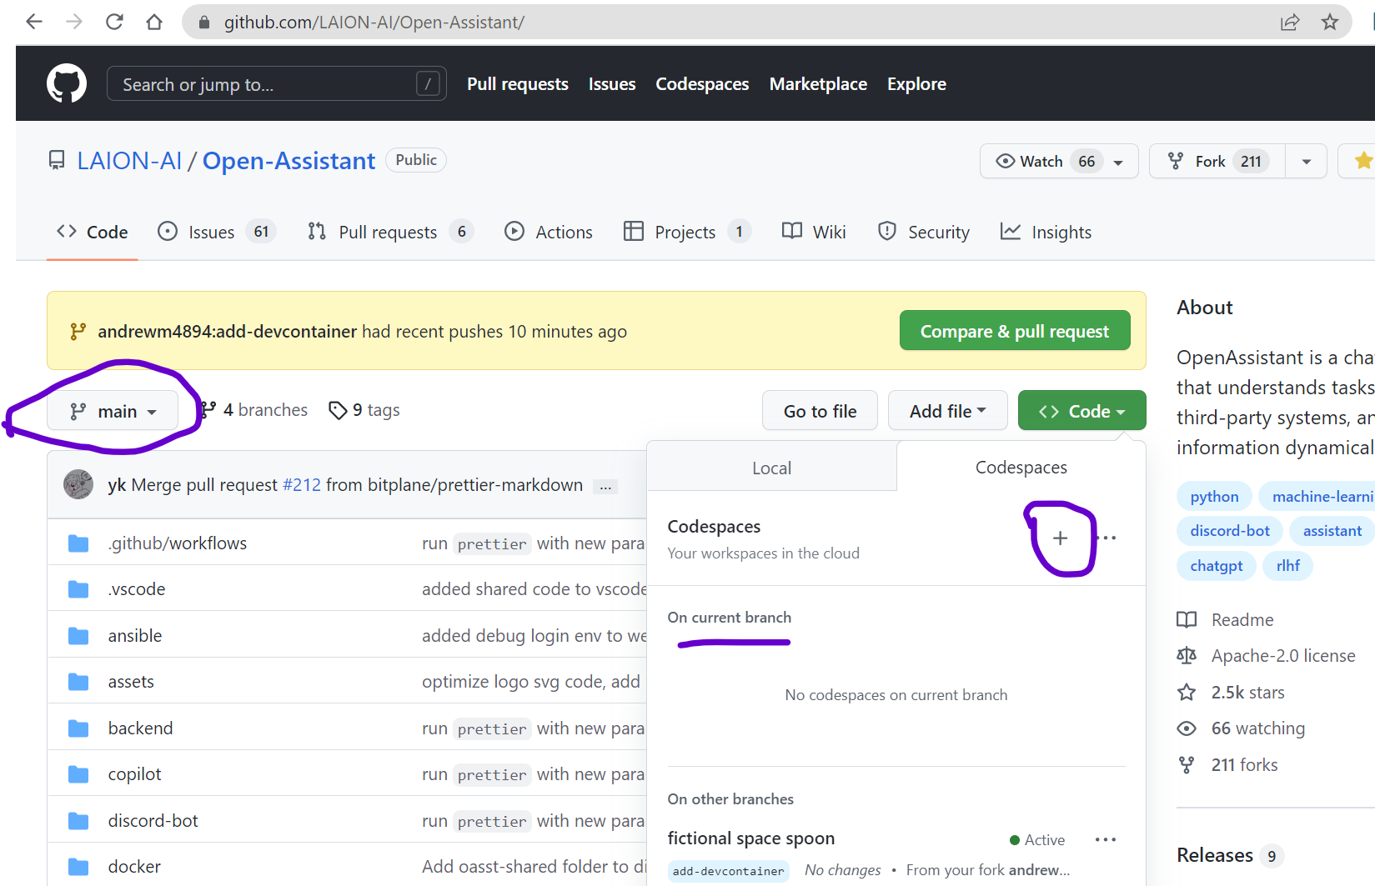Bookmark this page with star icon

1330,22
